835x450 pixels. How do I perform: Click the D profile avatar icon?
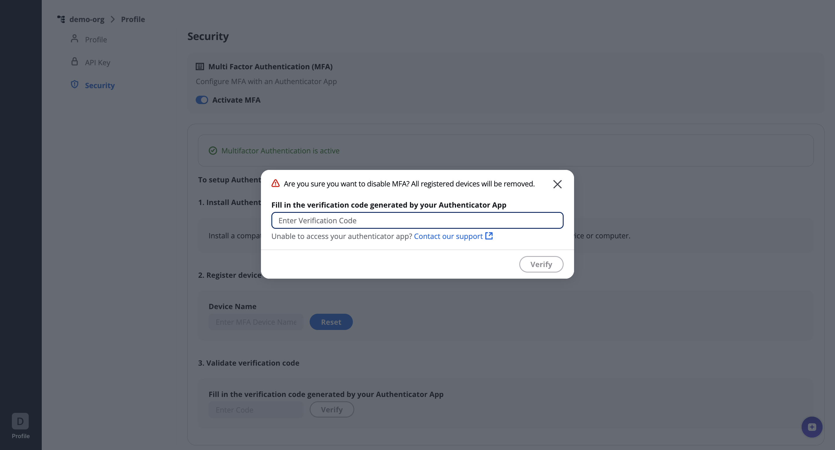click(20, 421)
